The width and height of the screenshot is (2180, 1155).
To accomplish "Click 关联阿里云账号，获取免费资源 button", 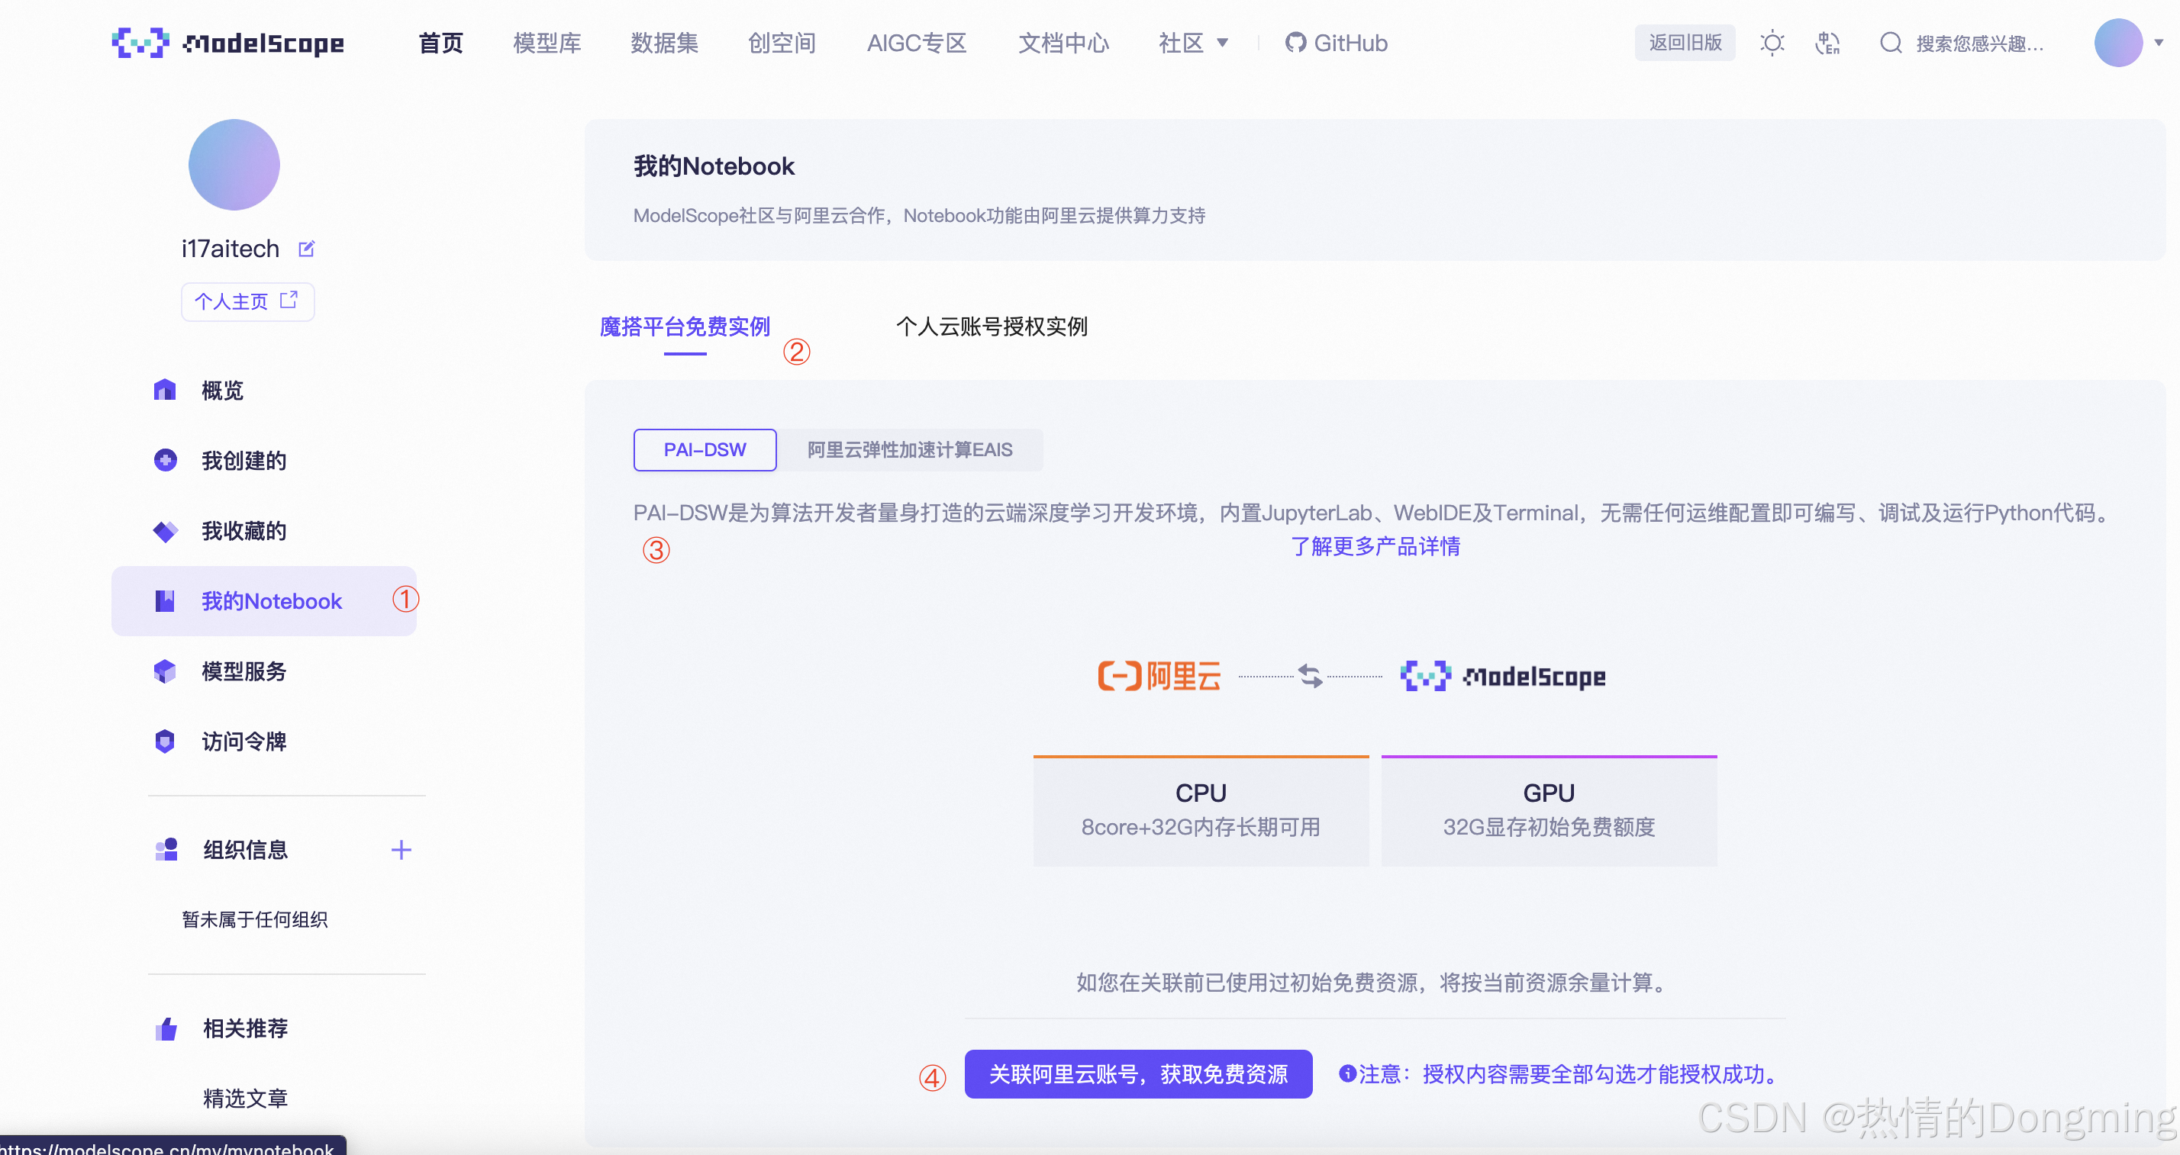I will point(1137,1074).
